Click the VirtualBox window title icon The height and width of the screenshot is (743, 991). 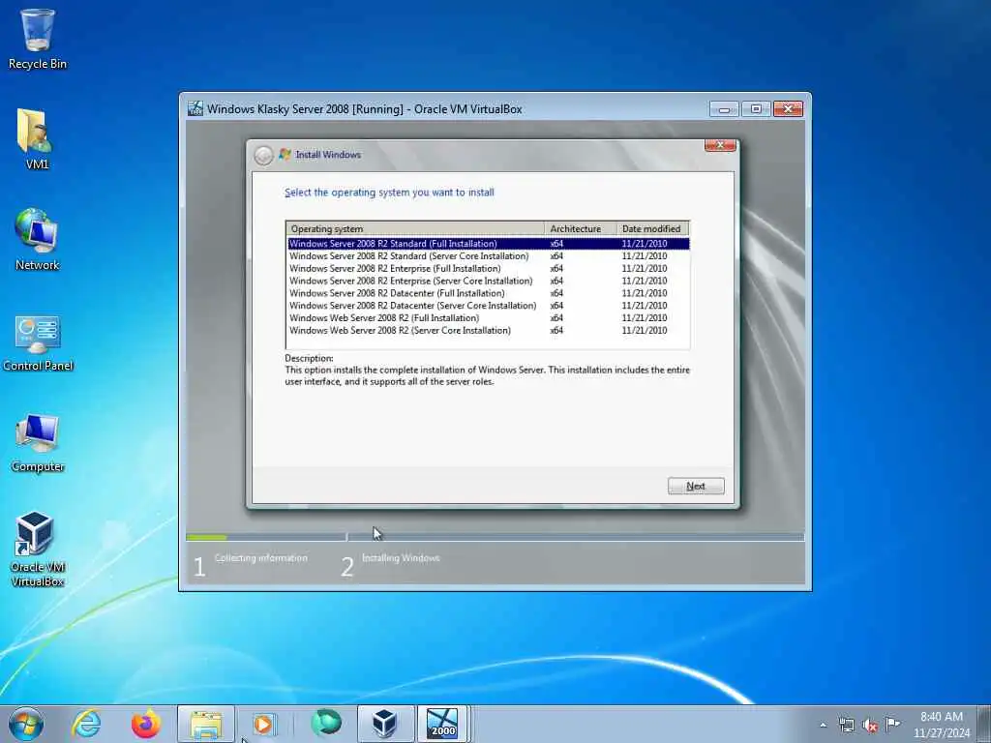195,108
